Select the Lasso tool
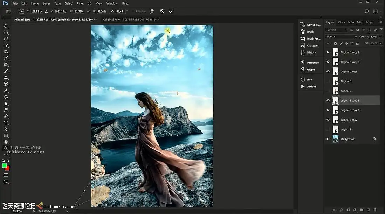 (x=6, y=39)
